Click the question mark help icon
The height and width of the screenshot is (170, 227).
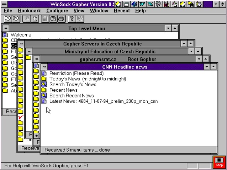click(72, 19)
